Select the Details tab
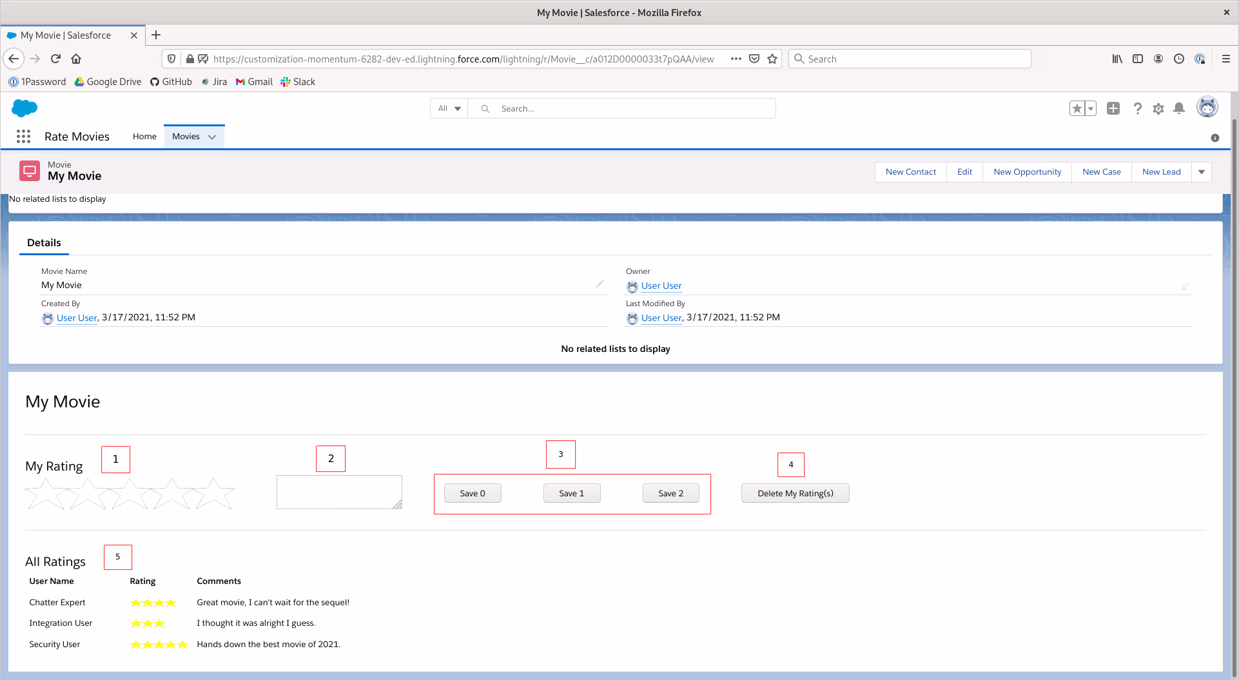Image resolution: width=1239 pixels, height=680 pixels. tap(44, 243)
